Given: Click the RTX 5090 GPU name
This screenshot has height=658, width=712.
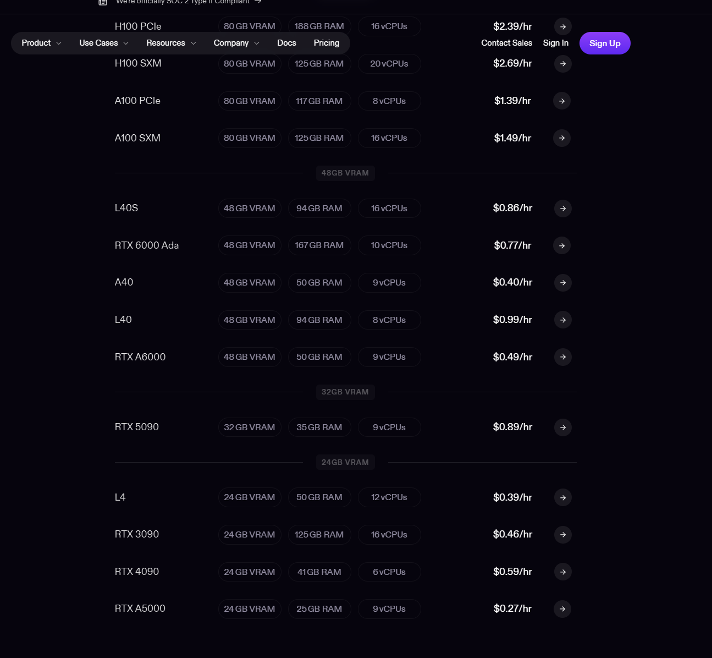Looking at the screenshot, I should 137,427.
